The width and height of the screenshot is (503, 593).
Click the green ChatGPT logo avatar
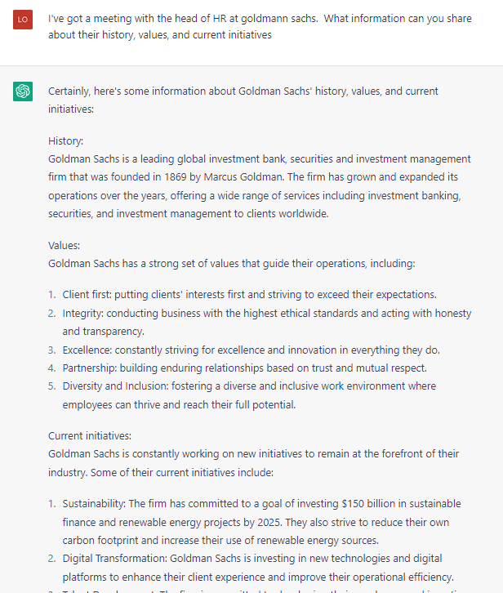23,91
